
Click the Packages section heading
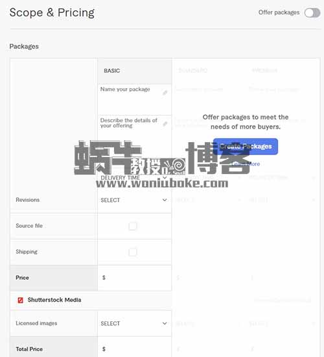pyautogui.click(x=24, y=47)
